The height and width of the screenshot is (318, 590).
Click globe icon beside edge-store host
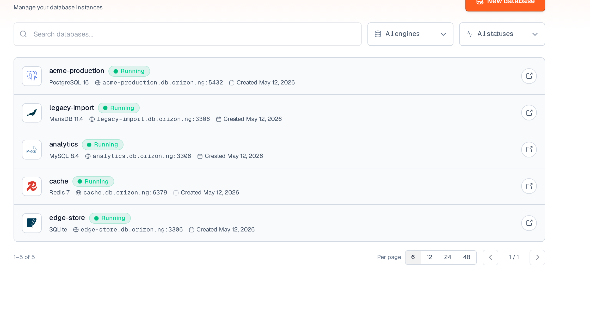tap(76, 230)
